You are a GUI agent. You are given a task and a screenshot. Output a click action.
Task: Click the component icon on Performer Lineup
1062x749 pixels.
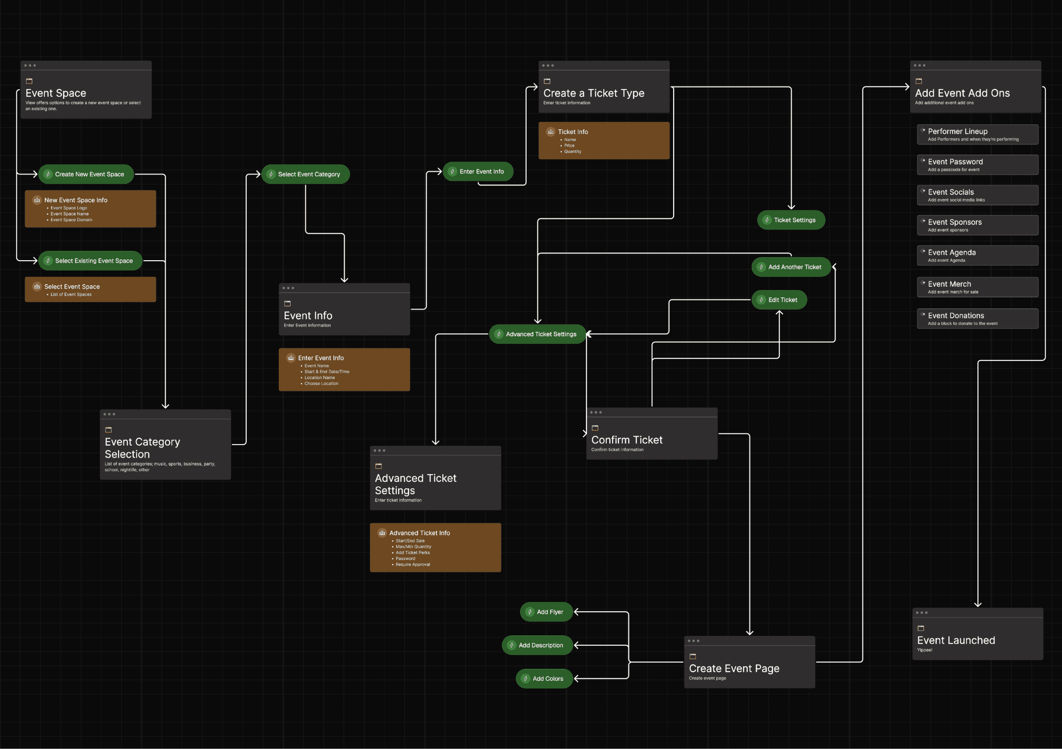923,131
